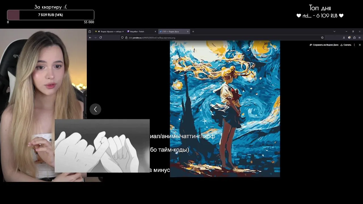Bookmark this page with the star
The image size is (363, 204).
[322, 37]
